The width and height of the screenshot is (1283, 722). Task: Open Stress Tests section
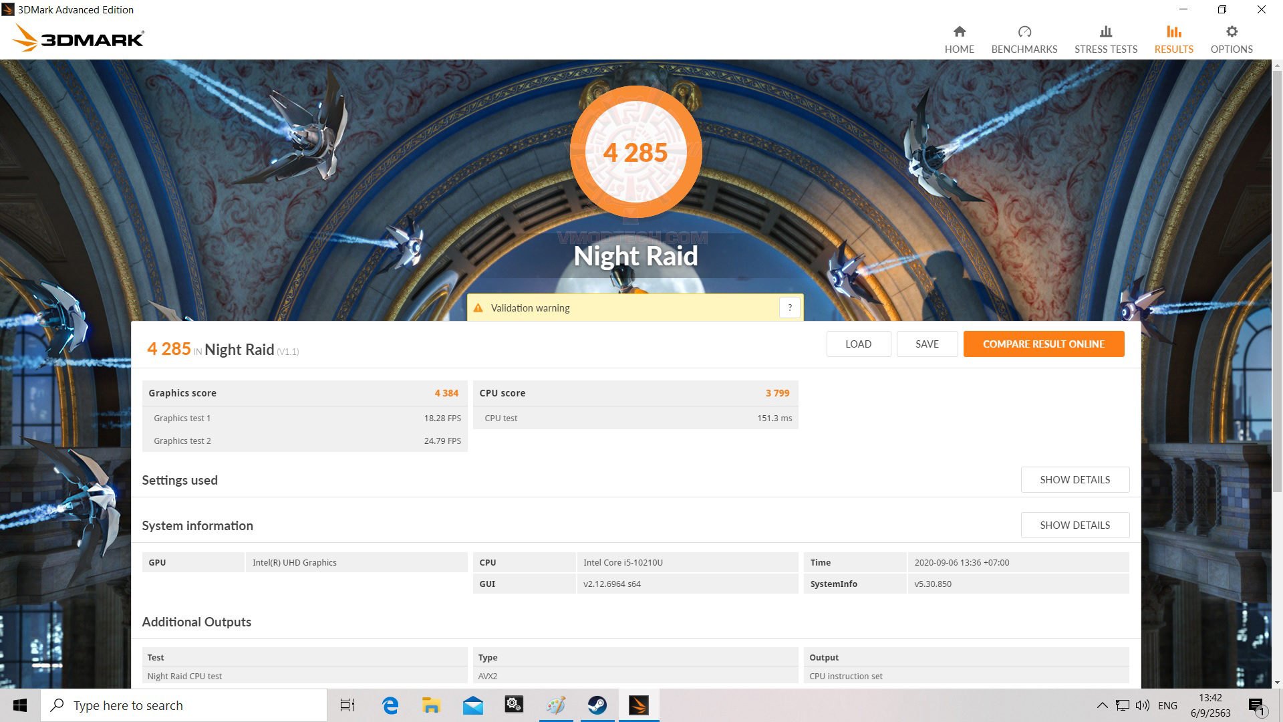[x=1105, y=39]
